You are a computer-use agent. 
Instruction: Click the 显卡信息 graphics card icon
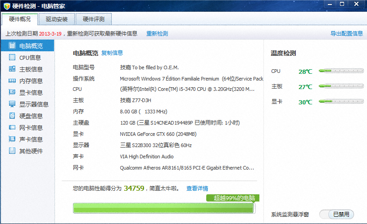(12, 93)
